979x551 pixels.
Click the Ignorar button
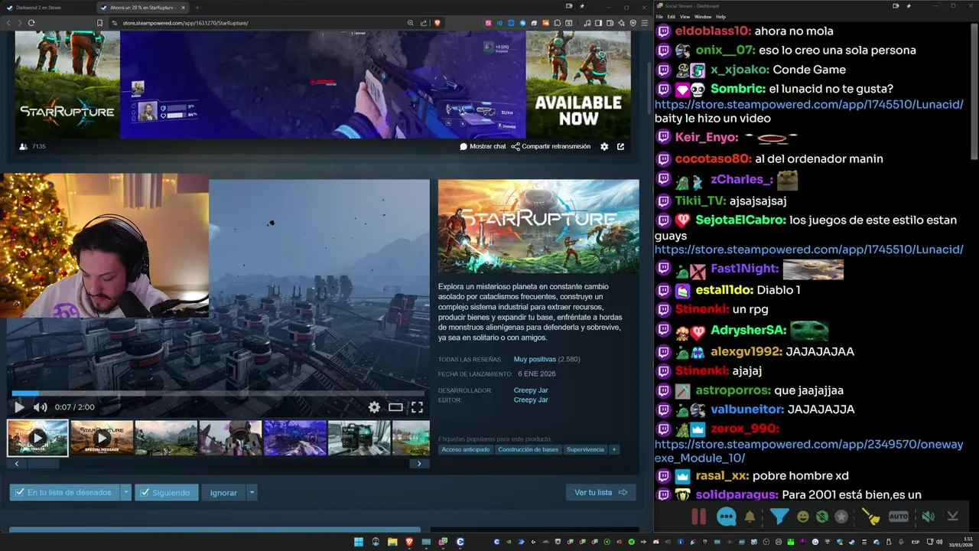coord(223,492)
